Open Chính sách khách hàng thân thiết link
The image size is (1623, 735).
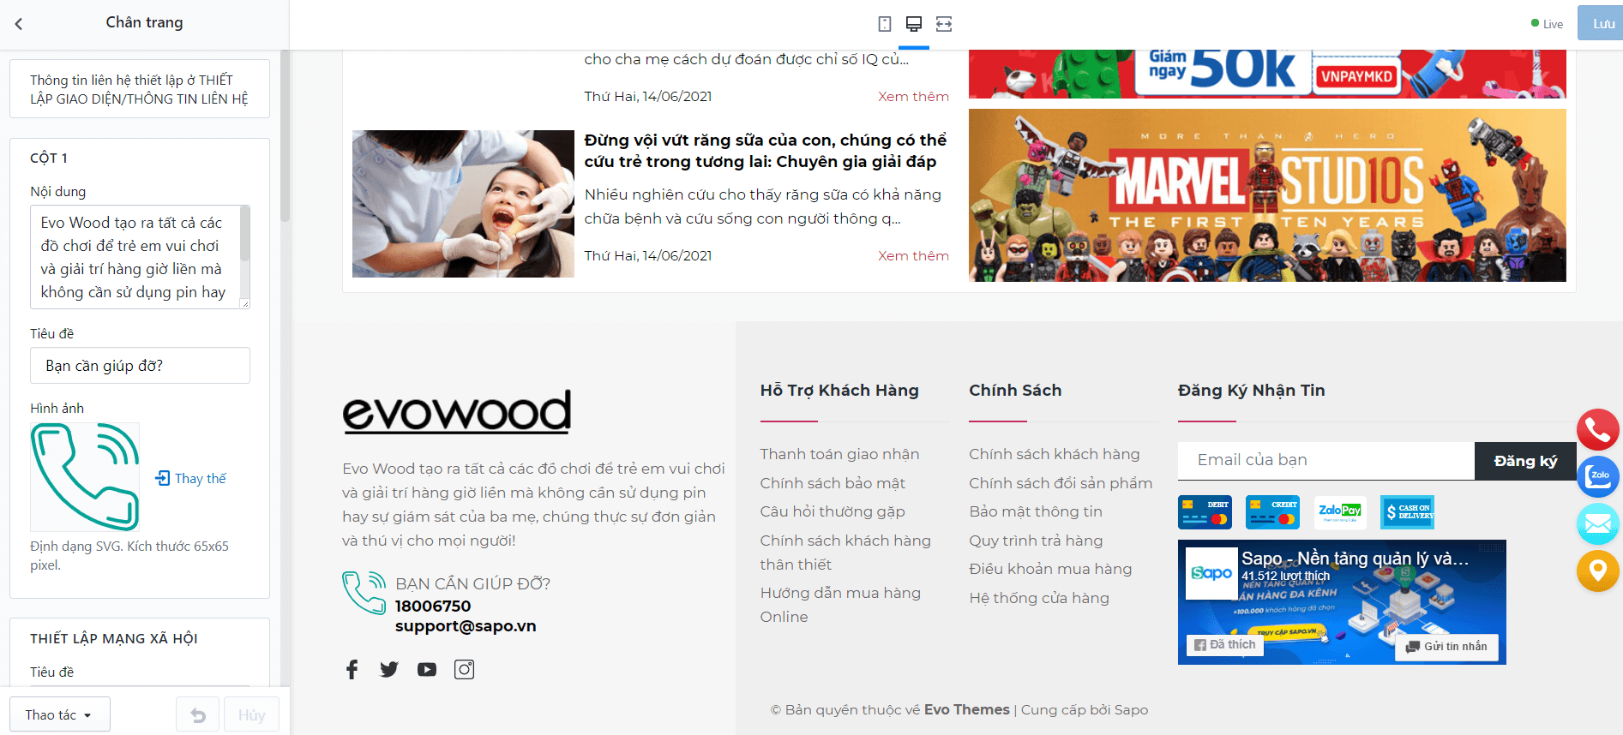845,553
